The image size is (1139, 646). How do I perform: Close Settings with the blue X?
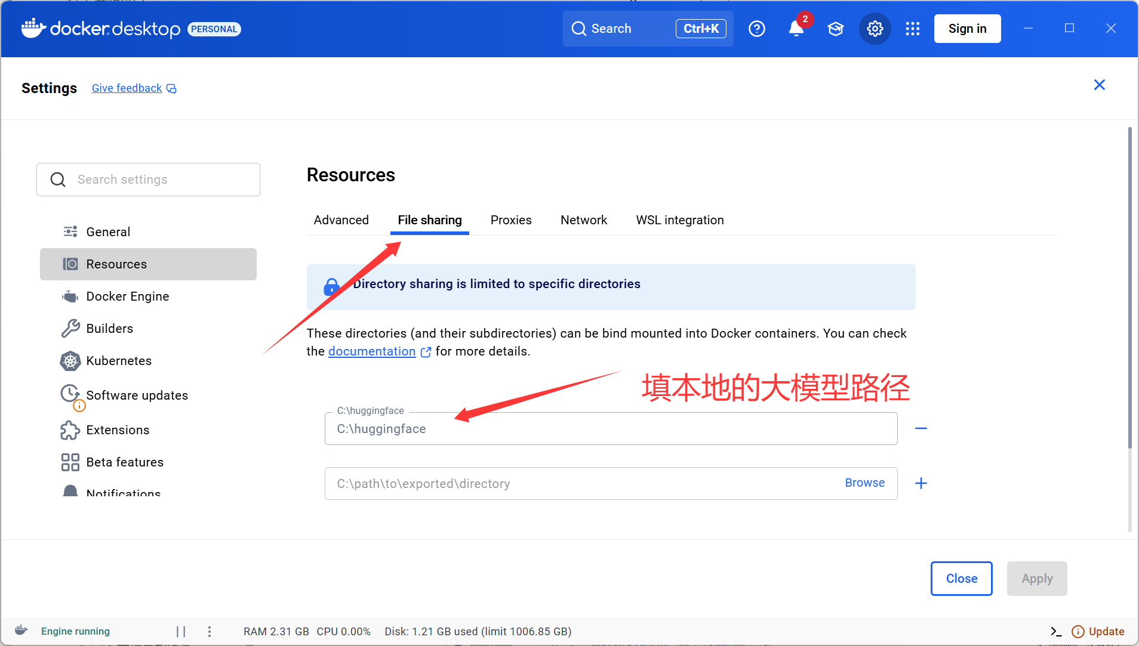coord(1100,85)
